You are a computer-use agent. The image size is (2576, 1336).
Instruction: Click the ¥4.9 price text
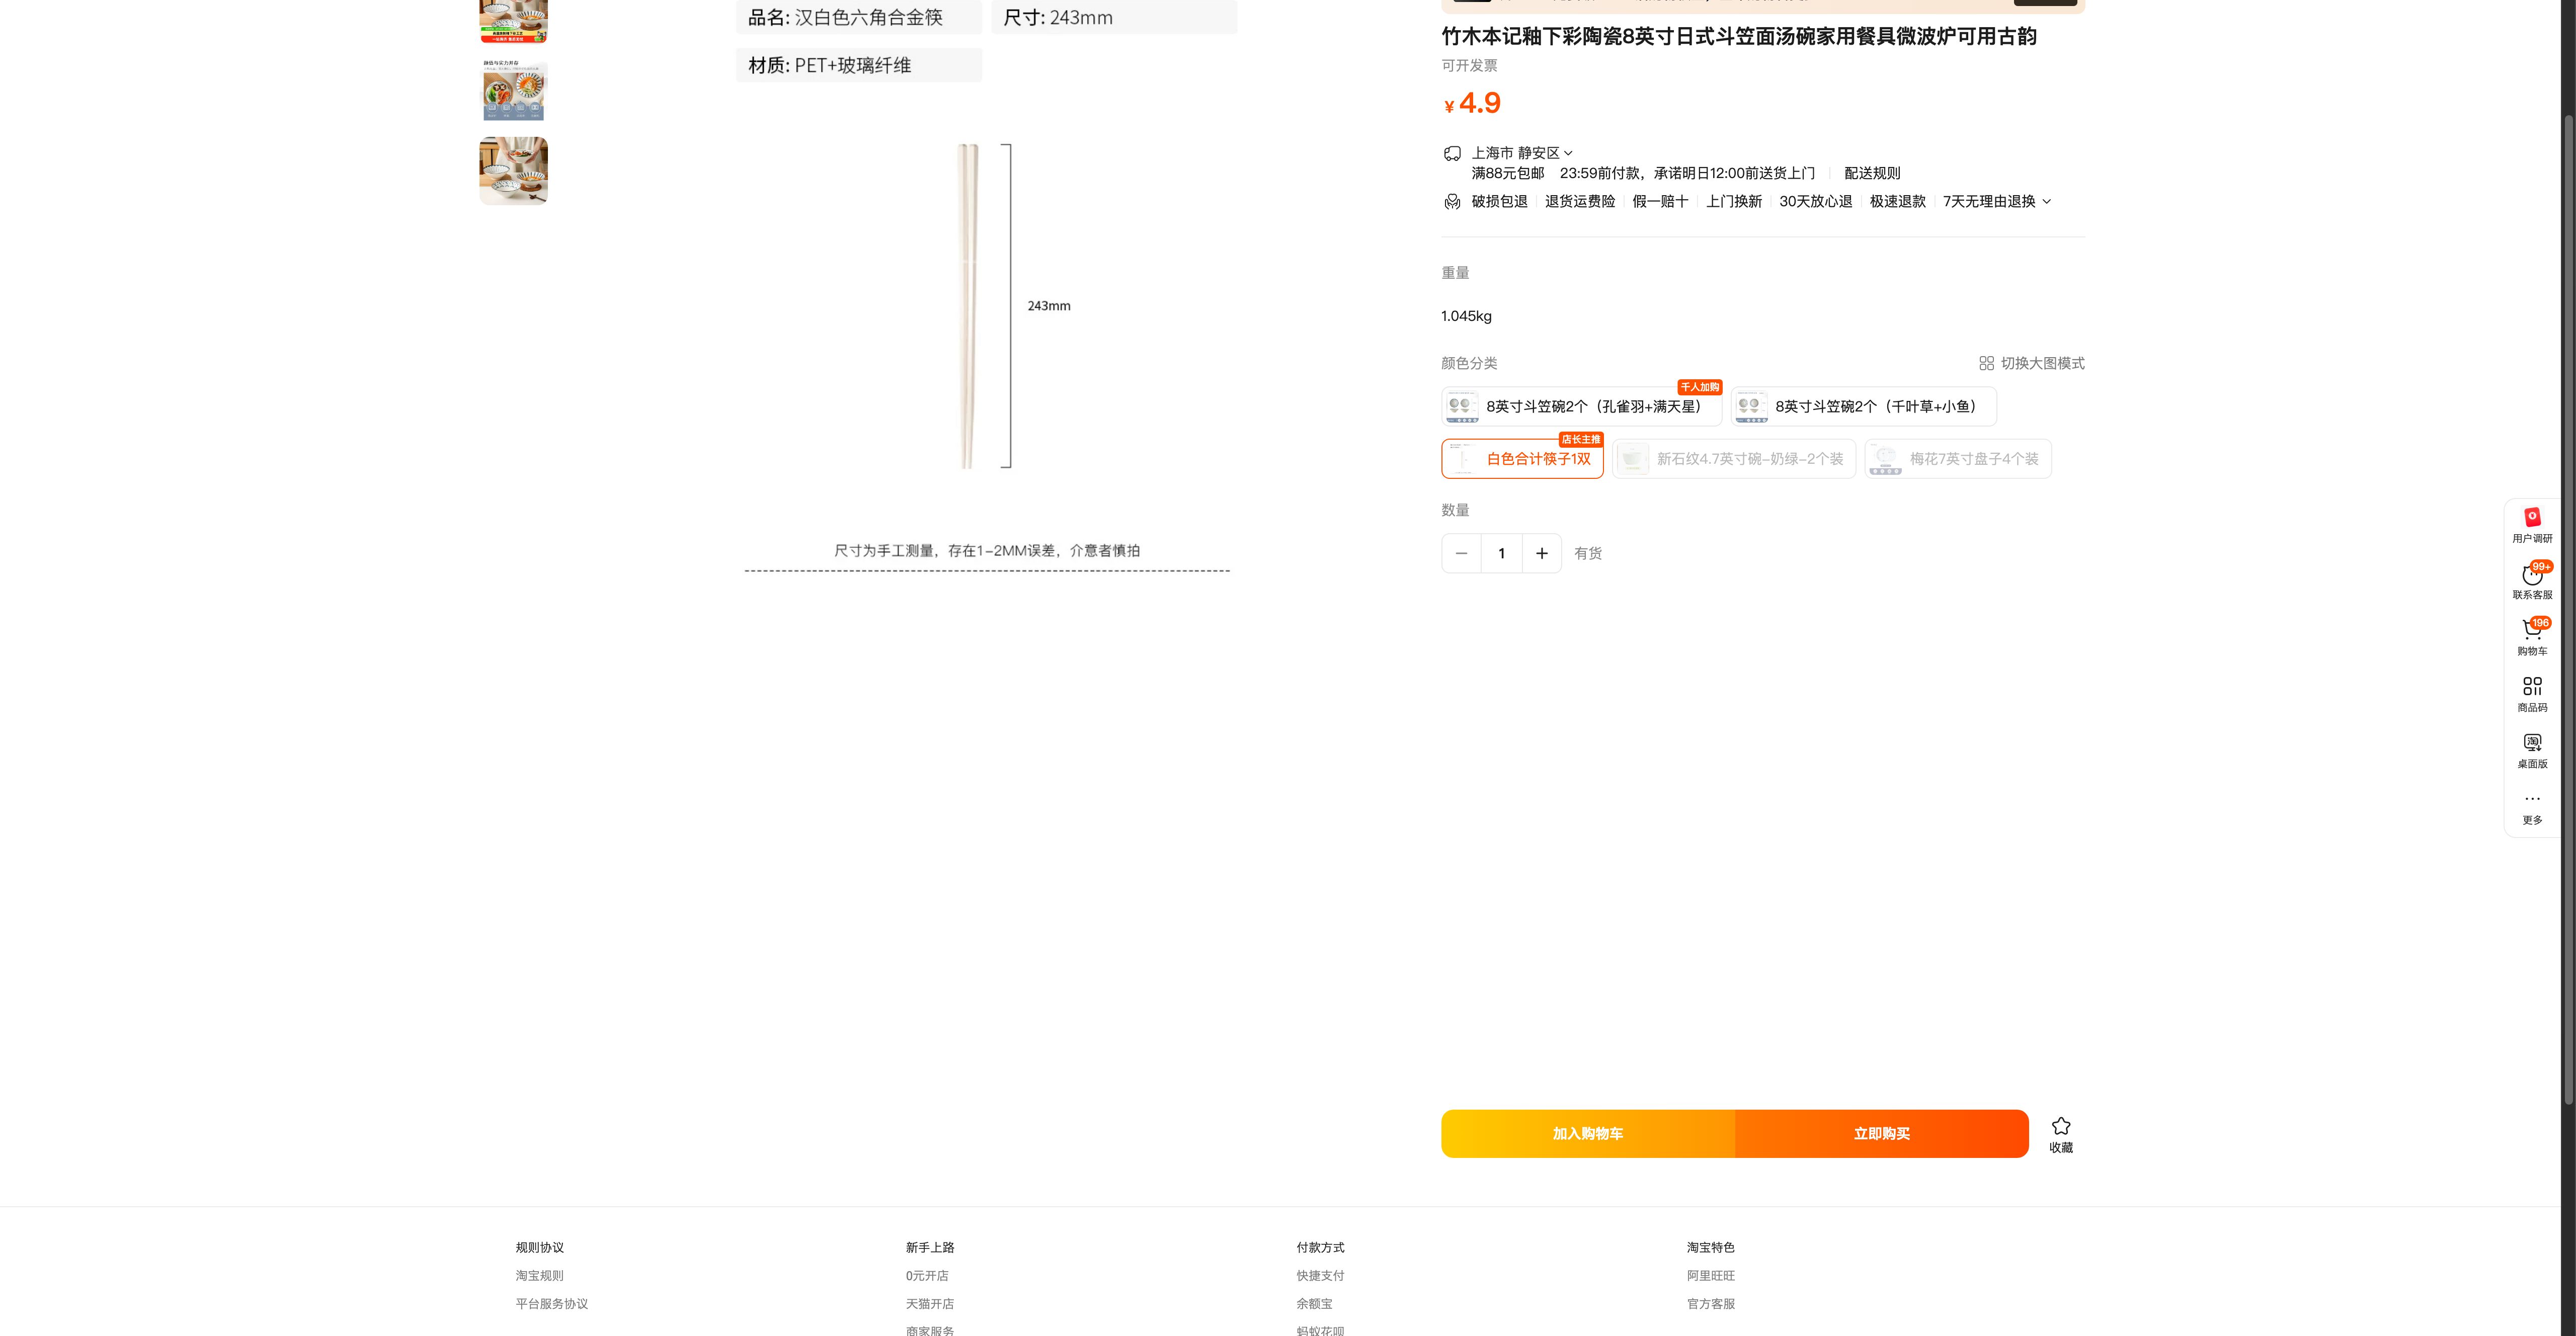click(1472, 103)
